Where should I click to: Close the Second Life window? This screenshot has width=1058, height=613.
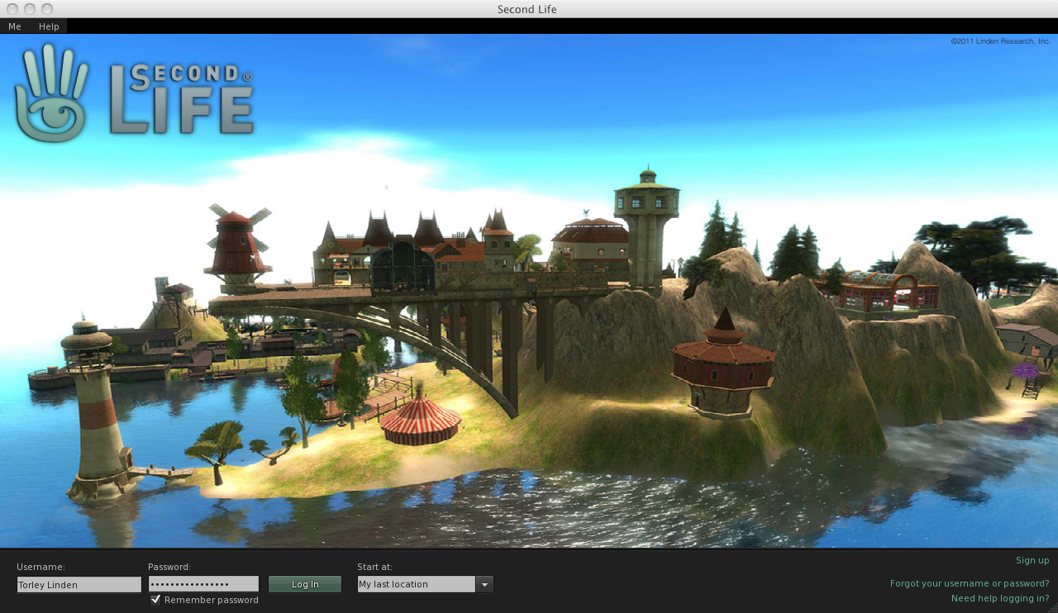coord(12,9)
